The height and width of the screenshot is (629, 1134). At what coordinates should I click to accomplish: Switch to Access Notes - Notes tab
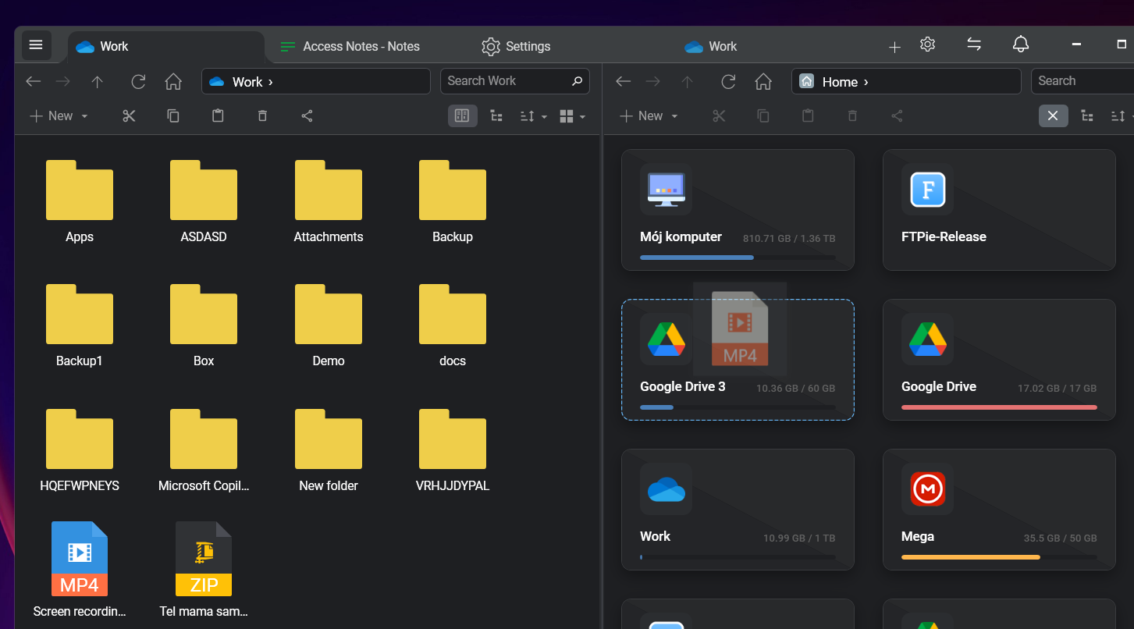(x=350, y=47)
